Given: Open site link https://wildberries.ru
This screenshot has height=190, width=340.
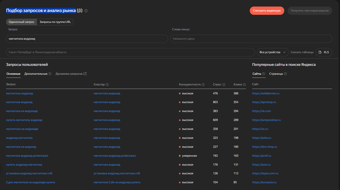Looking at the screenshot, I should click(266, 93).
